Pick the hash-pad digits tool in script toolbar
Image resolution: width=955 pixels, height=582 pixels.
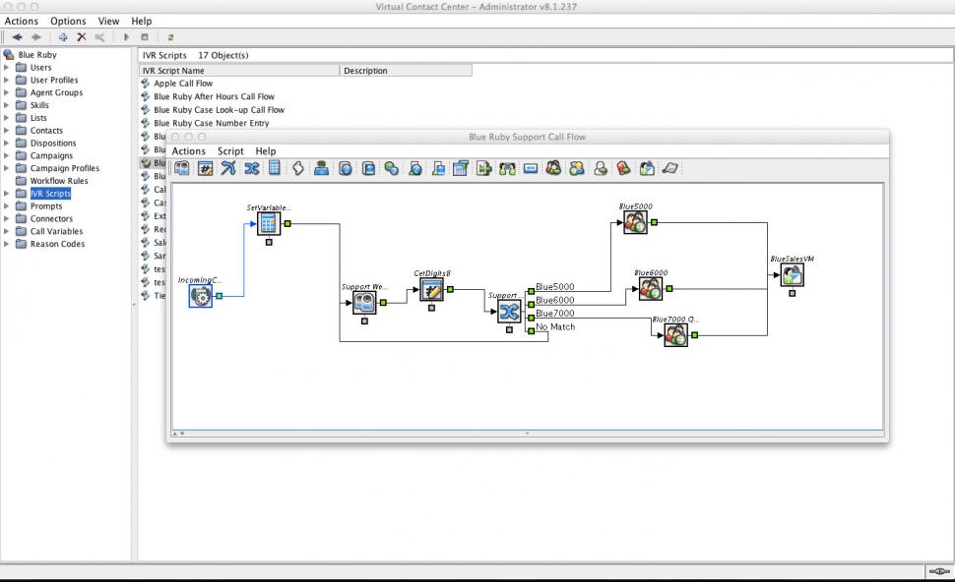coord(205,168)
